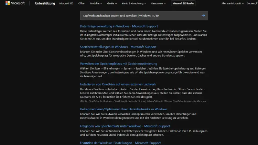The height and width of the screenshot is (145, 258).
Task: Open Installieren von OneDrive auf externem Laufwerk
Action: (x=118, y=84)
